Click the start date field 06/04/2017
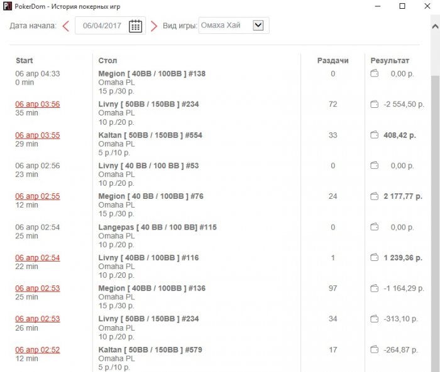This screenshot has height=372, width=440. 101,26
